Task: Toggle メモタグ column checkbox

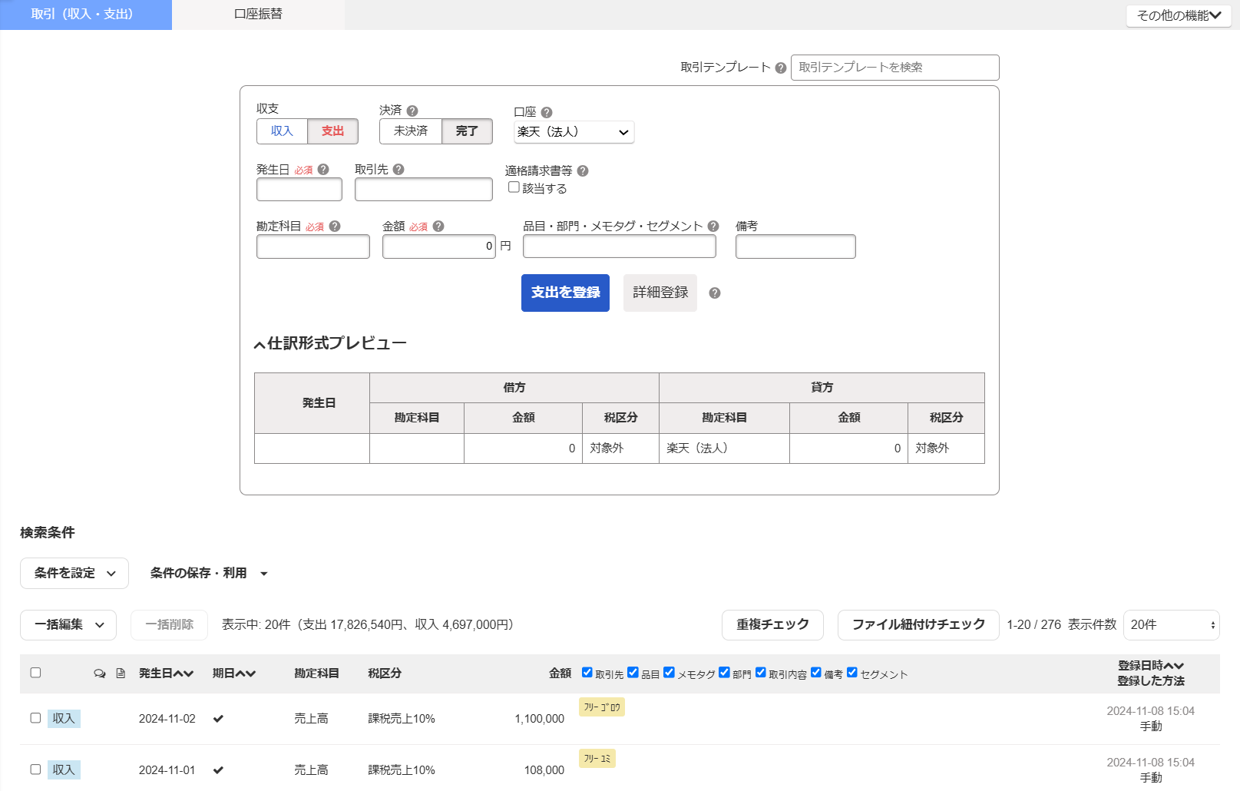Action: click(669, 673)
